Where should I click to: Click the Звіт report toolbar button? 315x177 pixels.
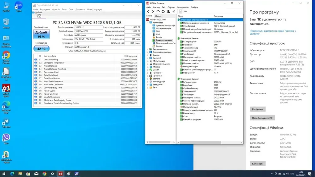pyautogui.click(x=183, y=12)
